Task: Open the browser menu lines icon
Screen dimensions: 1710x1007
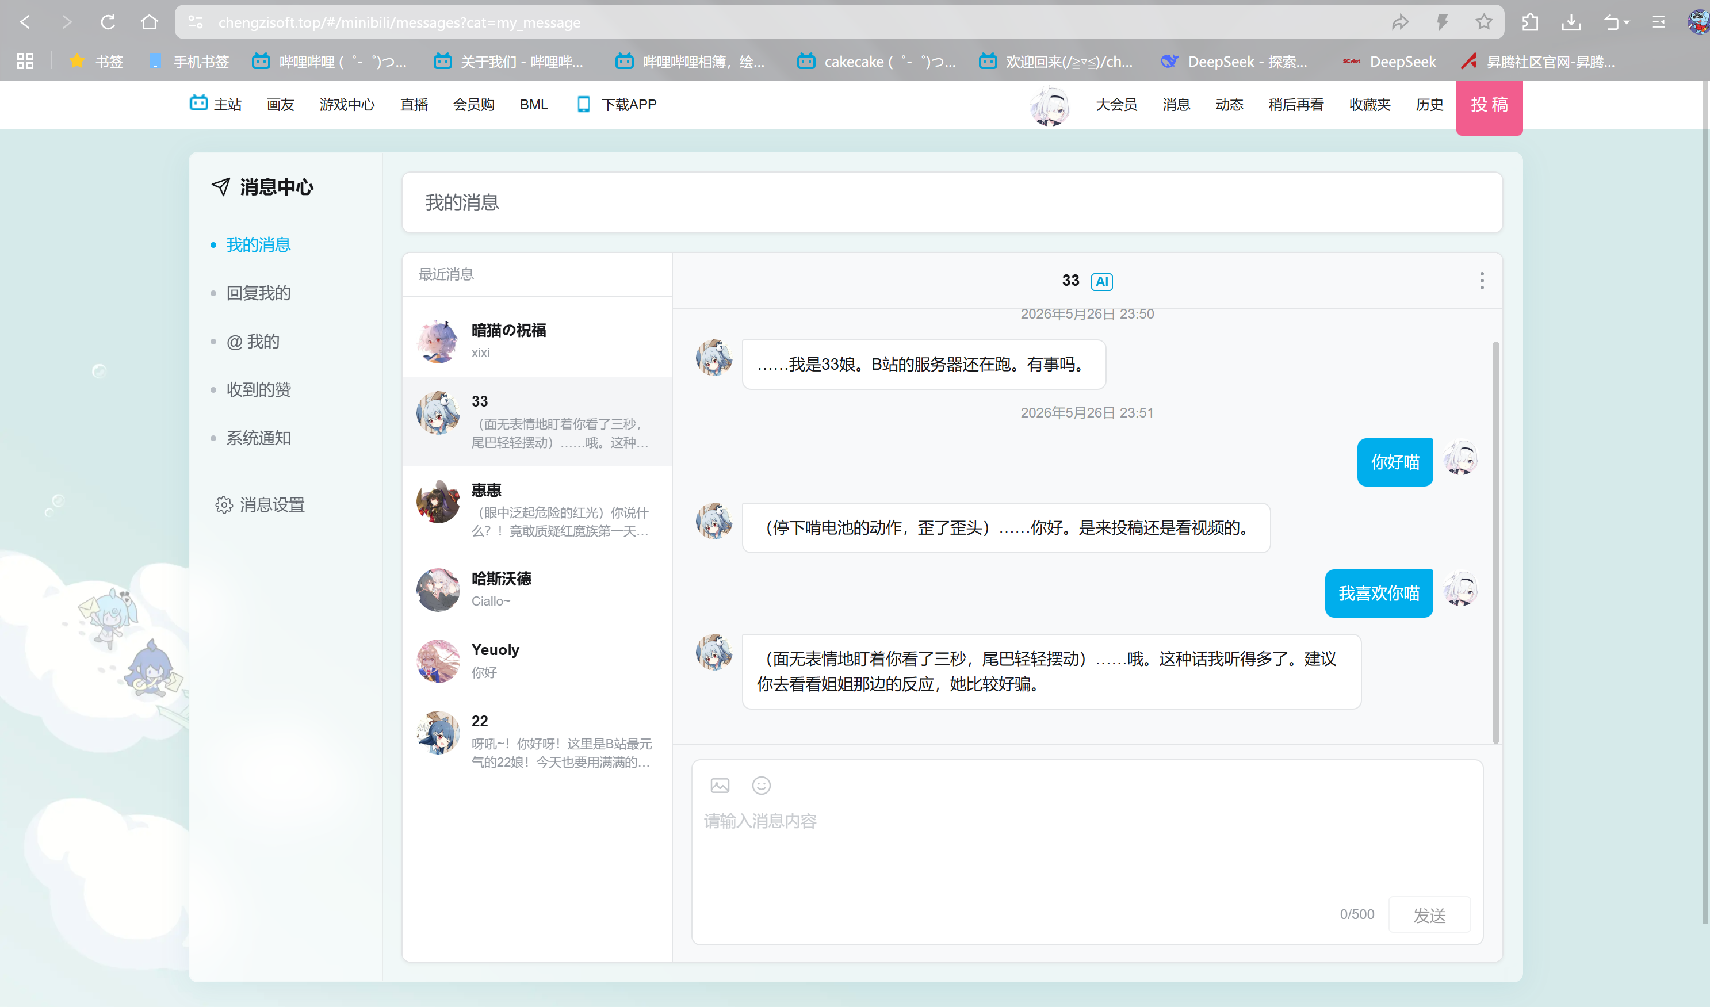Action: pyautogui.click(x=1658, y=22)
